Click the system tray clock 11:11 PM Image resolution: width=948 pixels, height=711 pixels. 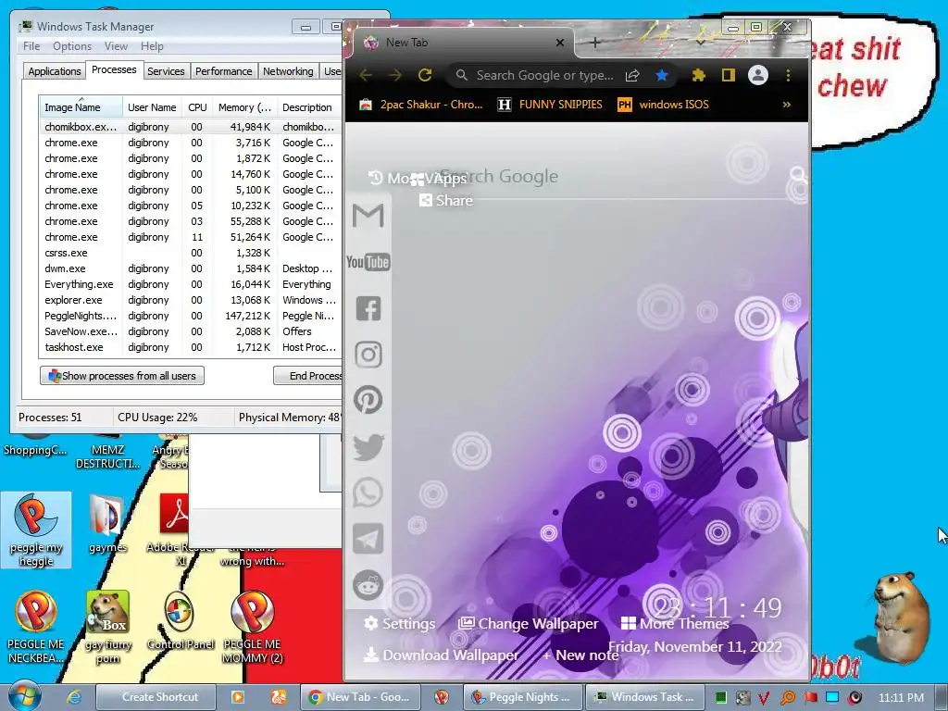tap(901, 697)
